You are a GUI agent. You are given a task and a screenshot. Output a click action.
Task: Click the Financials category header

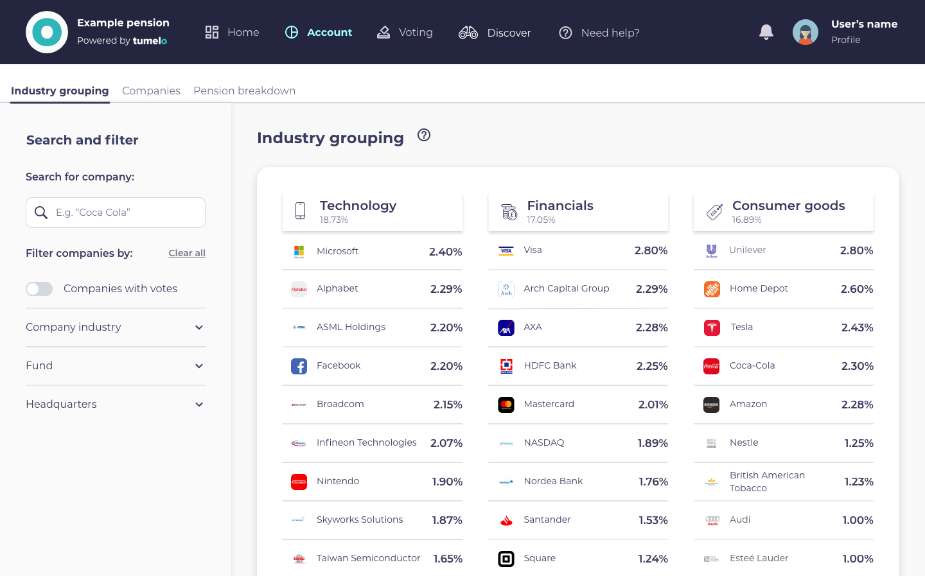pos(578,211)
